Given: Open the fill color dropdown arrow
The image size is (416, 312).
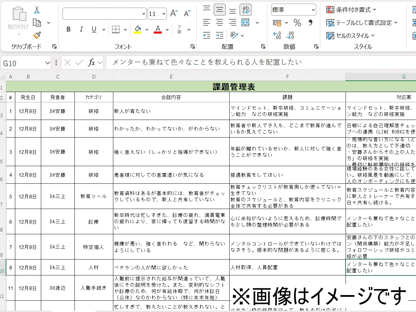Looking at the screenshot, I should (x=147, y=29).
